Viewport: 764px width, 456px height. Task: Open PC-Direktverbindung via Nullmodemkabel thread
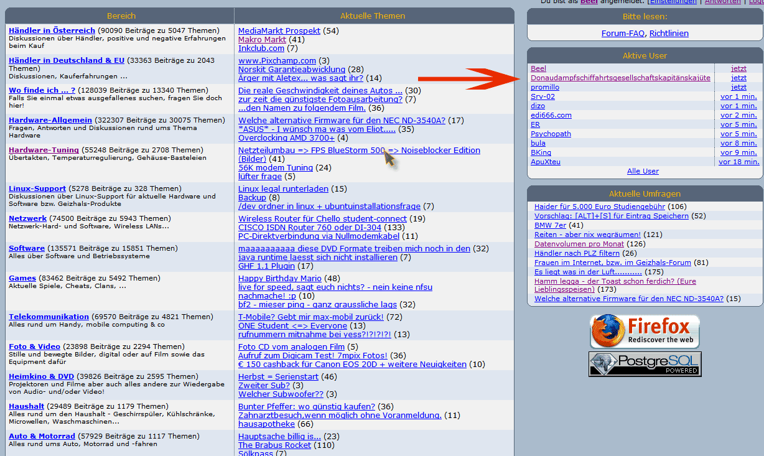[x=319, y=236]
